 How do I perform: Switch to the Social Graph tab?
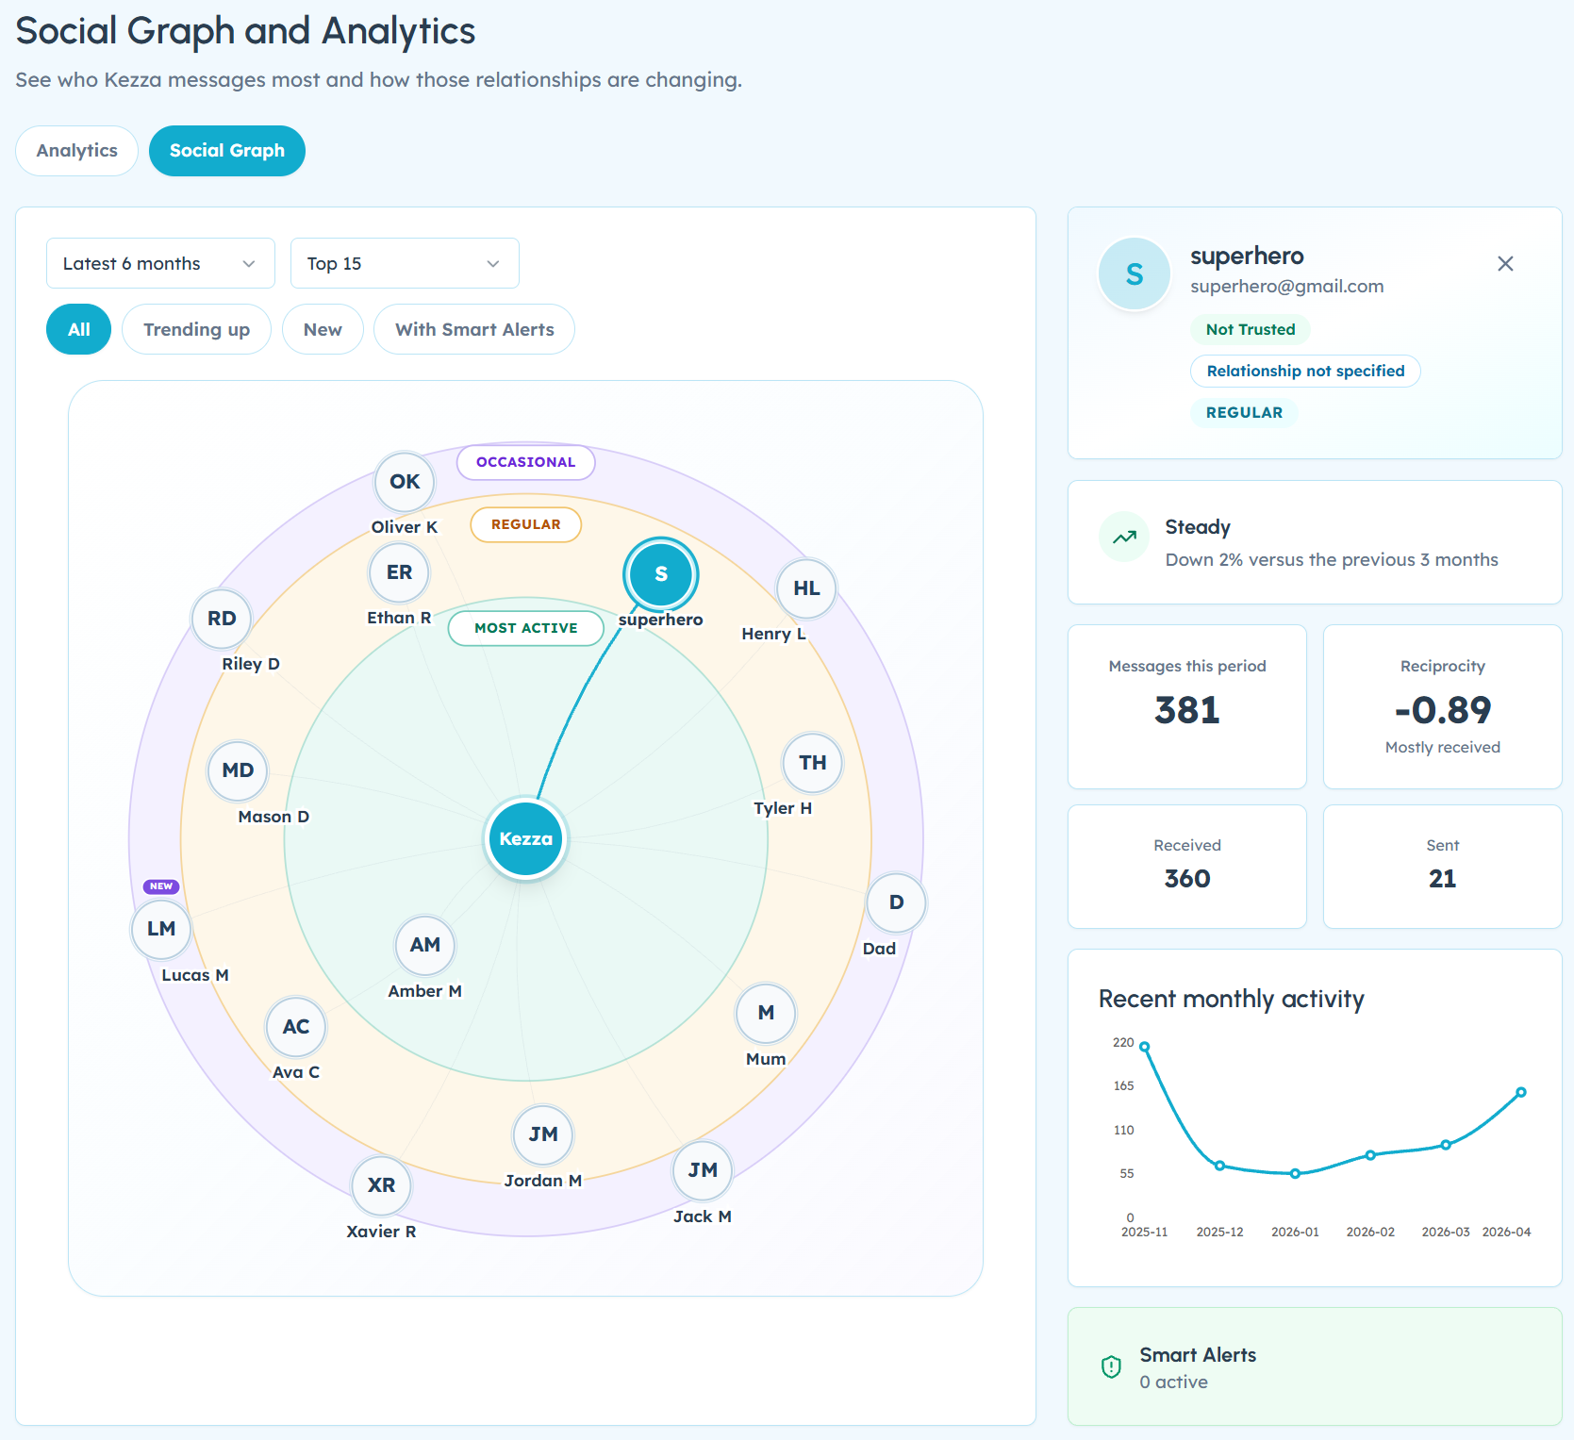click(227, 151)
